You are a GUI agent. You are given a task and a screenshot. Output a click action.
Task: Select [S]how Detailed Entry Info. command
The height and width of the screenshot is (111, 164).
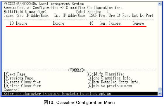pyautogui.click(x=114, y=82)
